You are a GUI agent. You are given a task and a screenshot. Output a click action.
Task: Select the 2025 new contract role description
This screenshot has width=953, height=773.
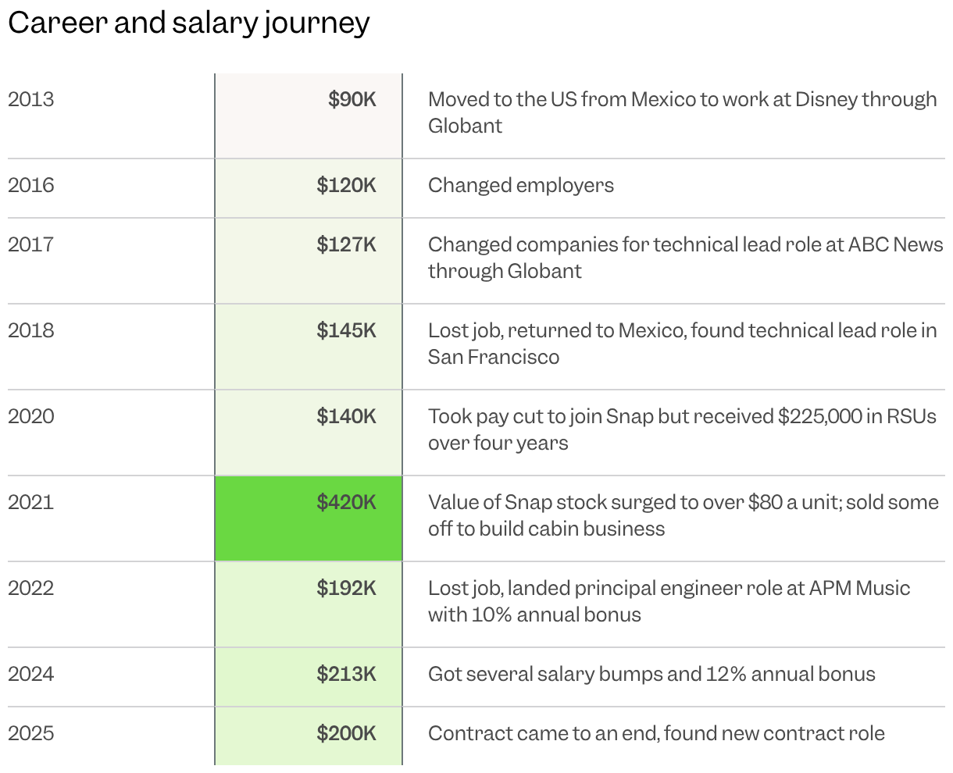click(x=656, y=734)
